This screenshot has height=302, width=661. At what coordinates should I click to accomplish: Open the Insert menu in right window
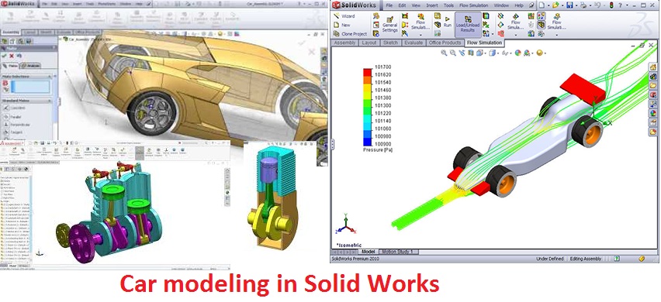(431, 5)
